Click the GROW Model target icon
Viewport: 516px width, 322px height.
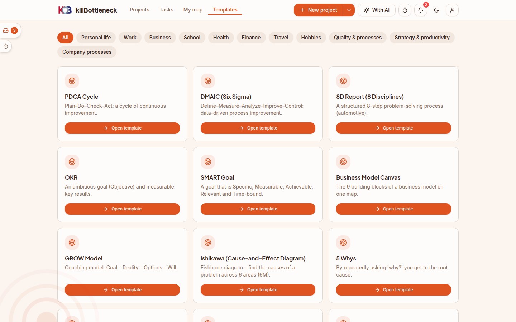[72, 243]
